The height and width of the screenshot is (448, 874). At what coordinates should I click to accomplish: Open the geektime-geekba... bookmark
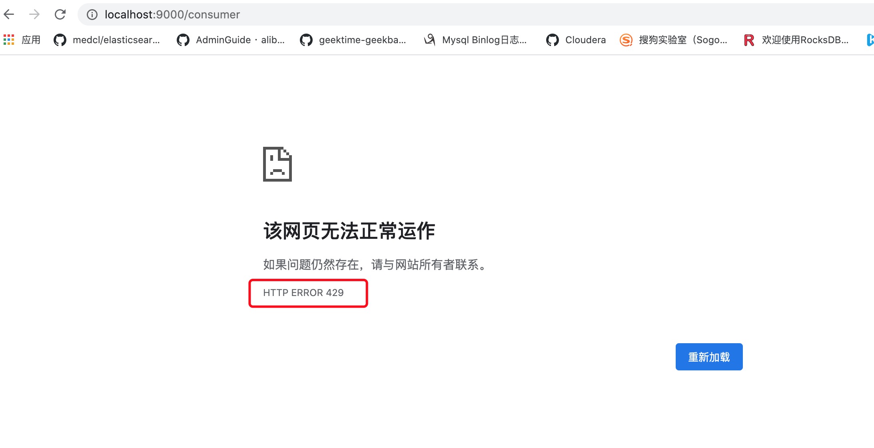tap(353, 40)
